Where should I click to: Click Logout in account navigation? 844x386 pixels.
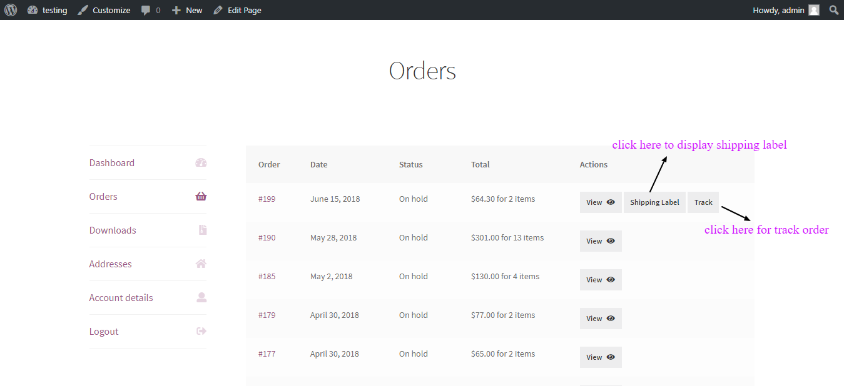tap(104, 332)
